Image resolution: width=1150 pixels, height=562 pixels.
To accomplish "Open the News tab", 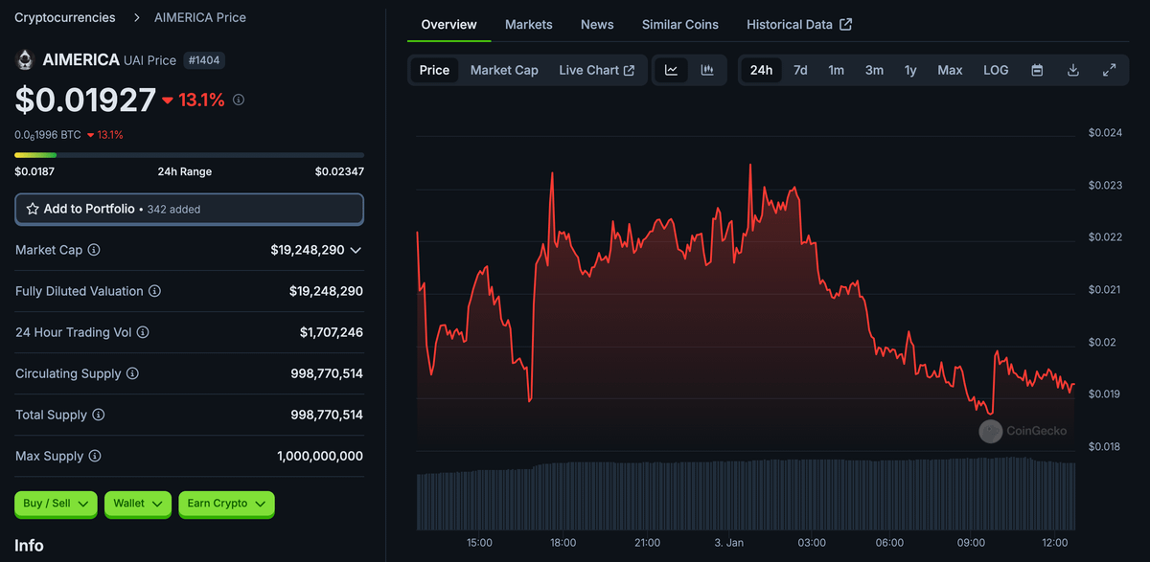I will point(597,24).
